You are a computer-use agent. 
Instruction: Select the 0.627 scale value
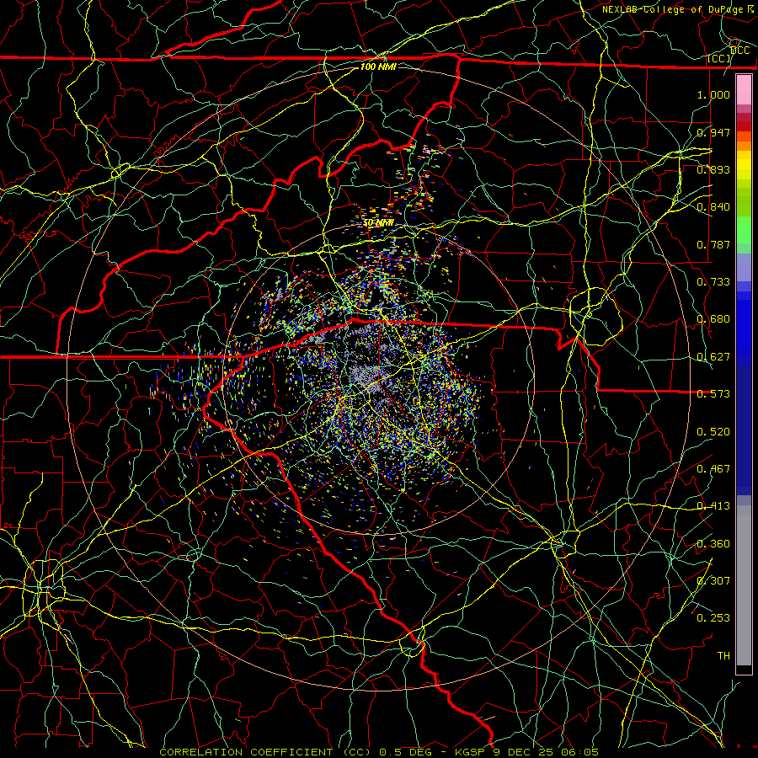point(713,357)
